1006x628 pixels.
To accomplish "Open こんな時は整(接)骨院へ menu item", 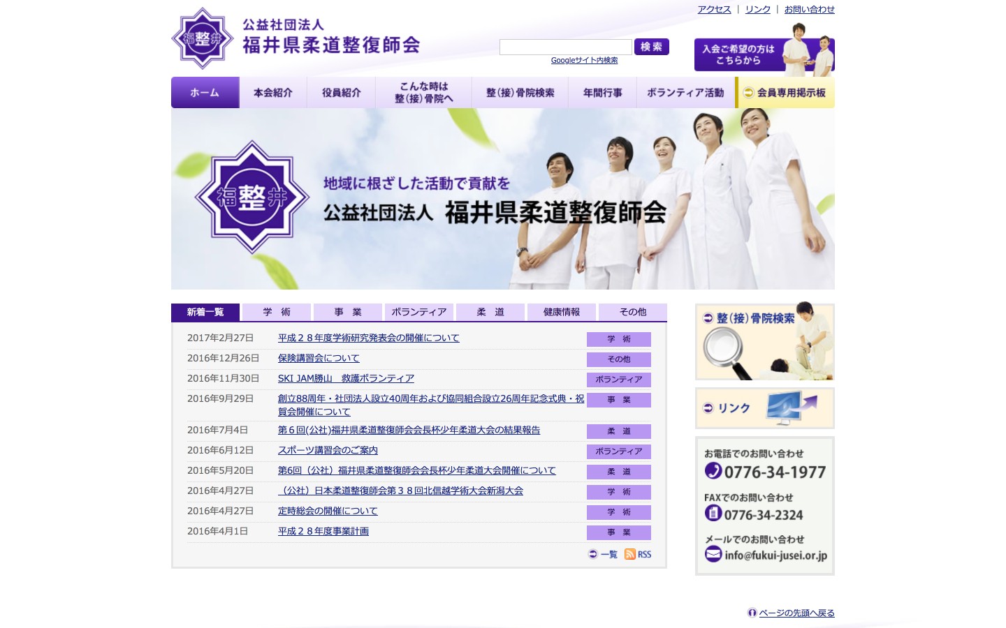I will click(424, 92).
